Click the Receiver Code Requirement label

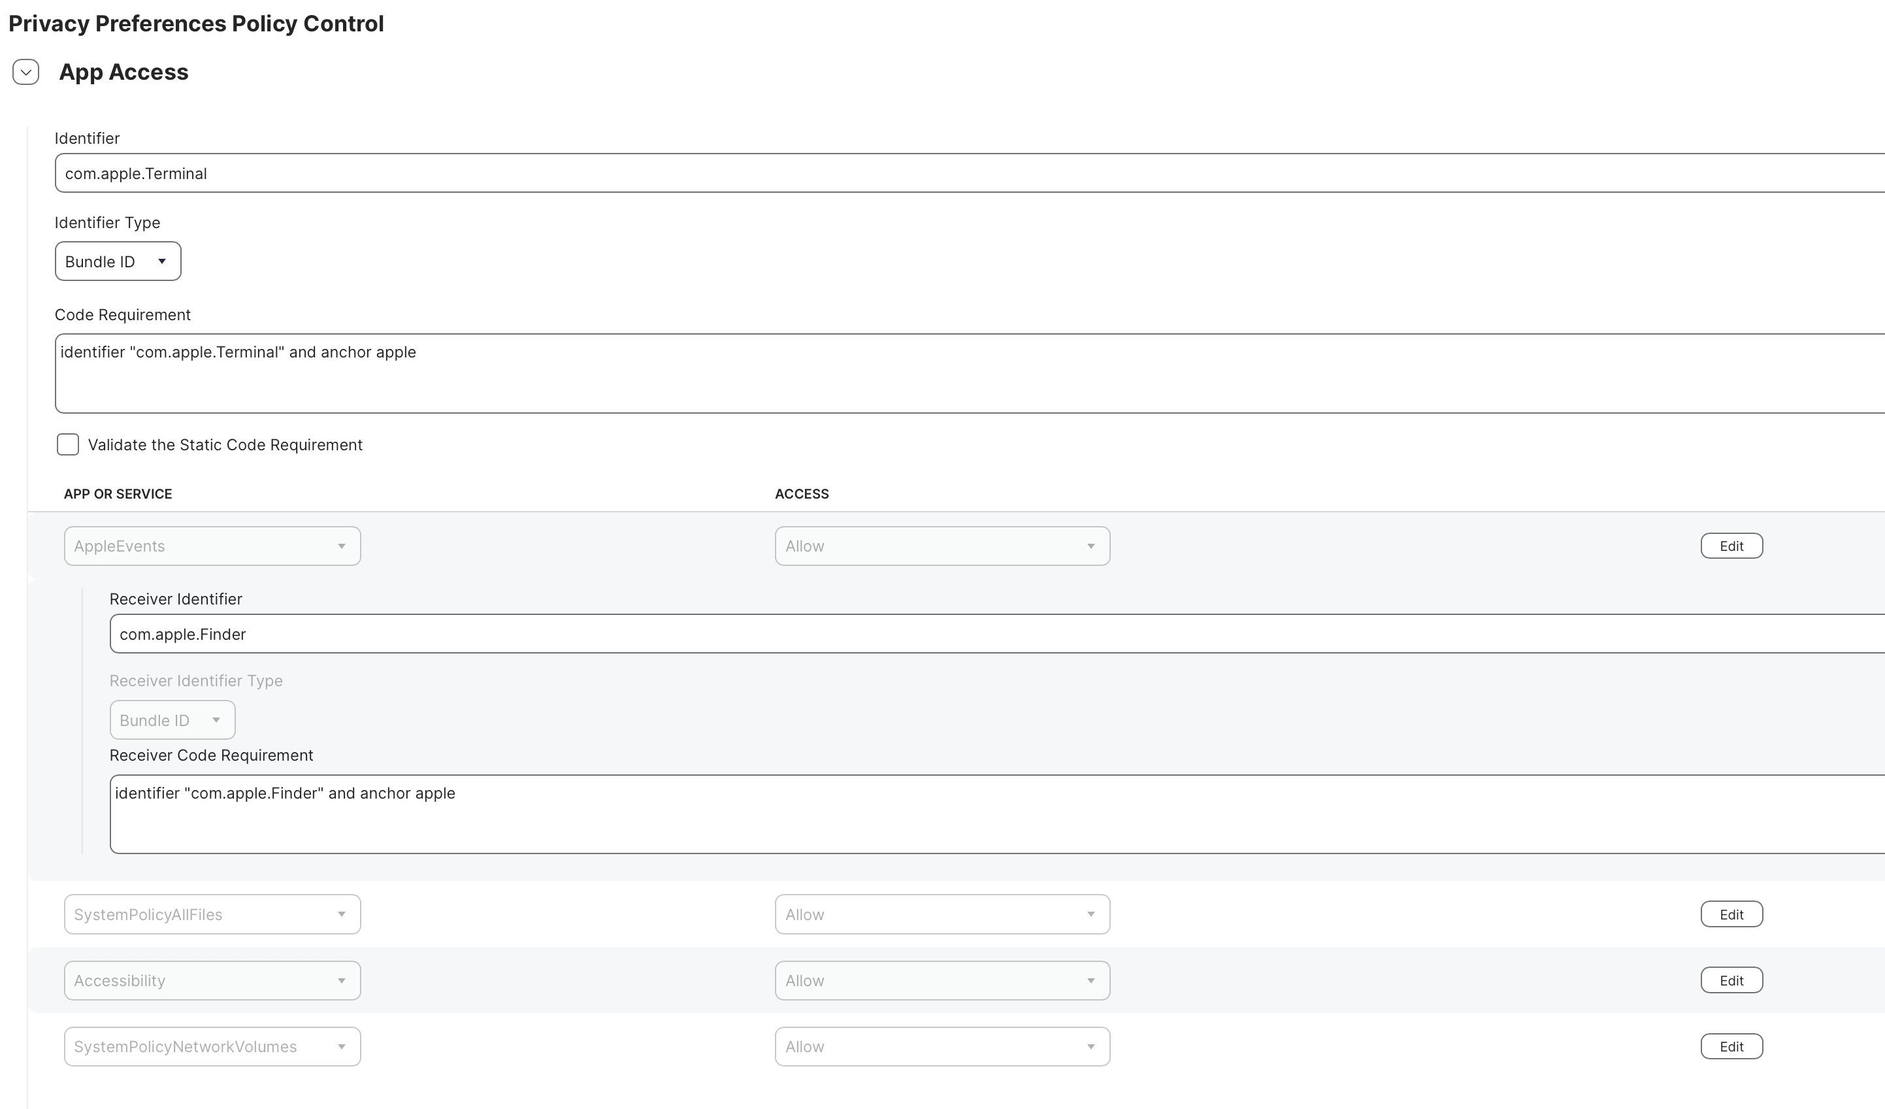211,755
